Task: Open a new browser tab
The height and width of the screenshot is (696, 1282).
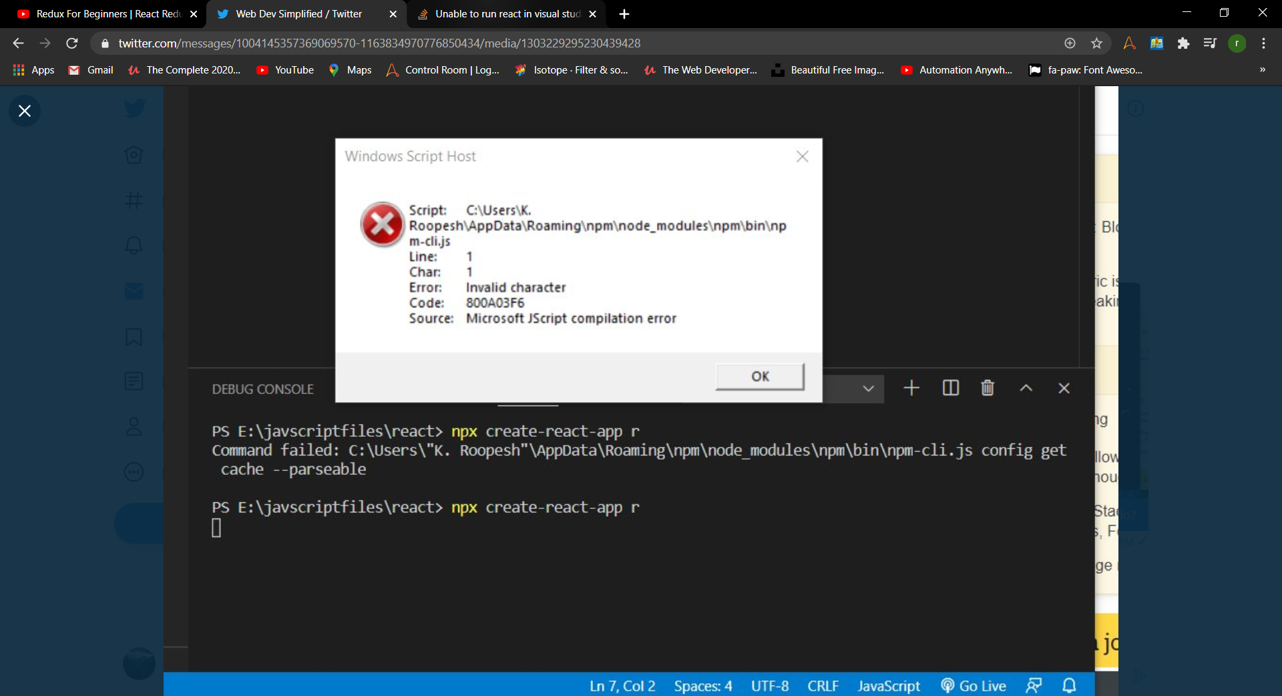Action: click(x=624, y=14)
